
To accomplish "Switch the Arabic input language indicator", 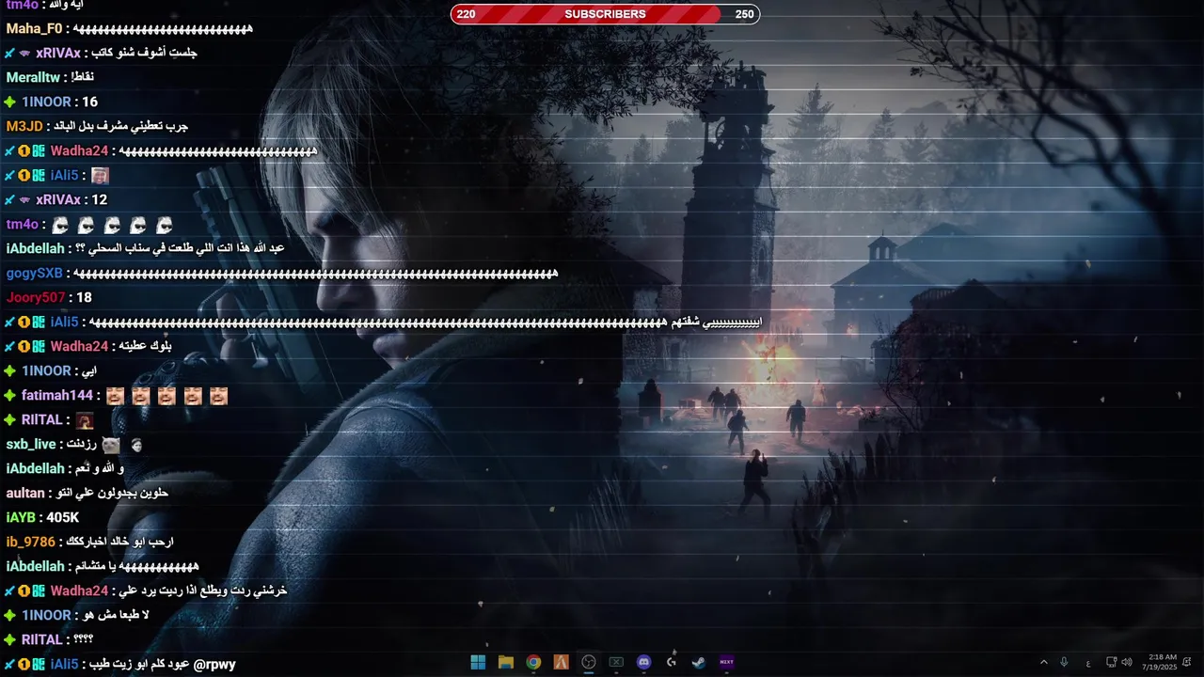I will (x=1088, y=663).
